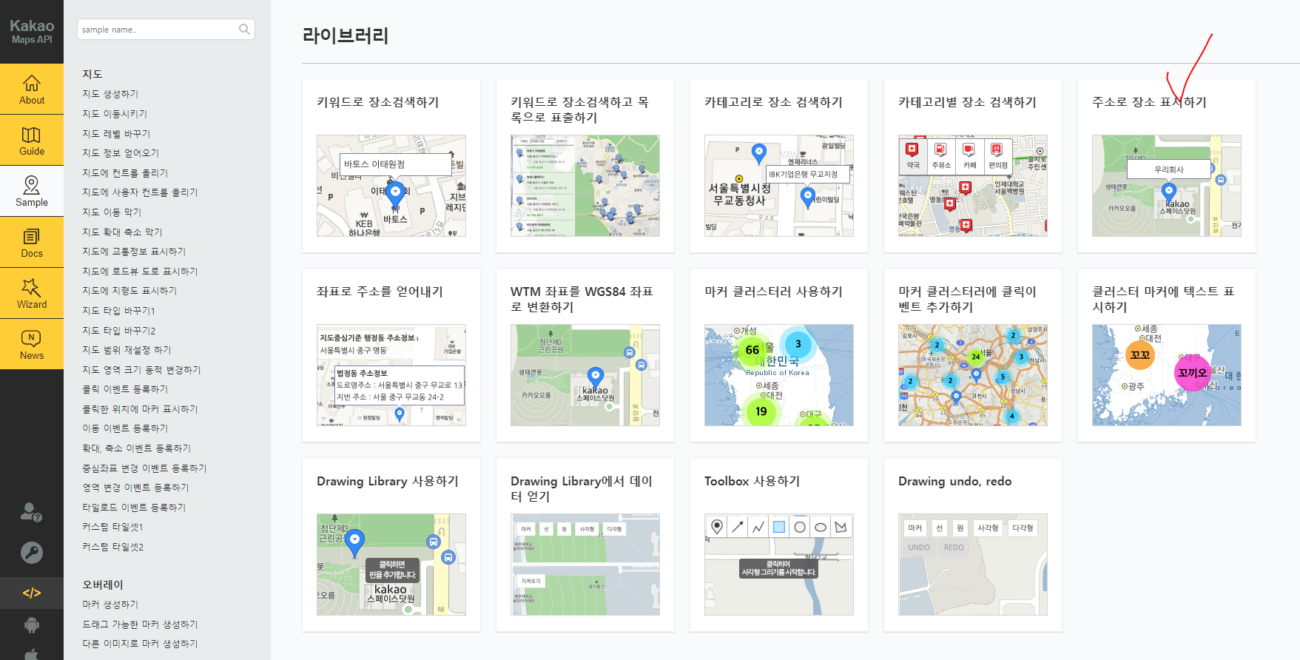Click 지도에 교통정보 표시하기 link
The image size is (1300, 660).
134,252
